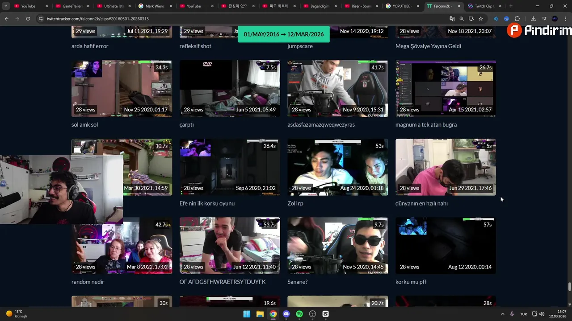Image resolution: width=572 pixels, height=321 pixels.
Task: Show hidden tray icons chevron
Action: pyautogui.click(x=502, y=314)
